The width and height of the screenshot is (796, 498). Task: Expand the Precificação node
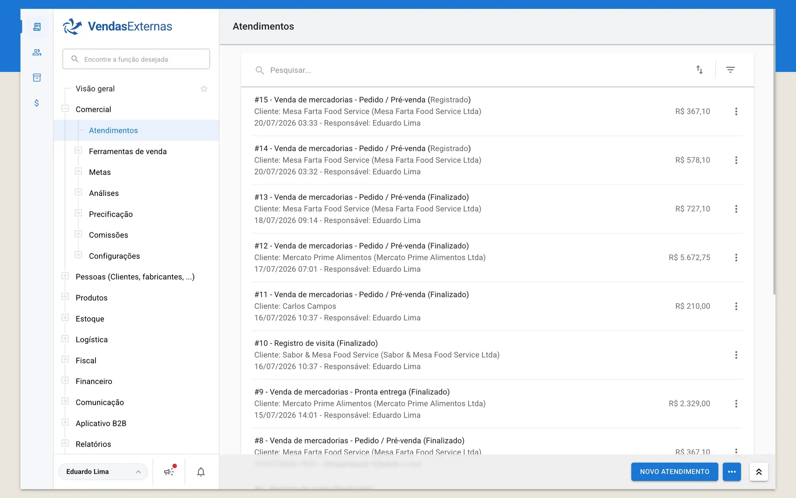78,213
